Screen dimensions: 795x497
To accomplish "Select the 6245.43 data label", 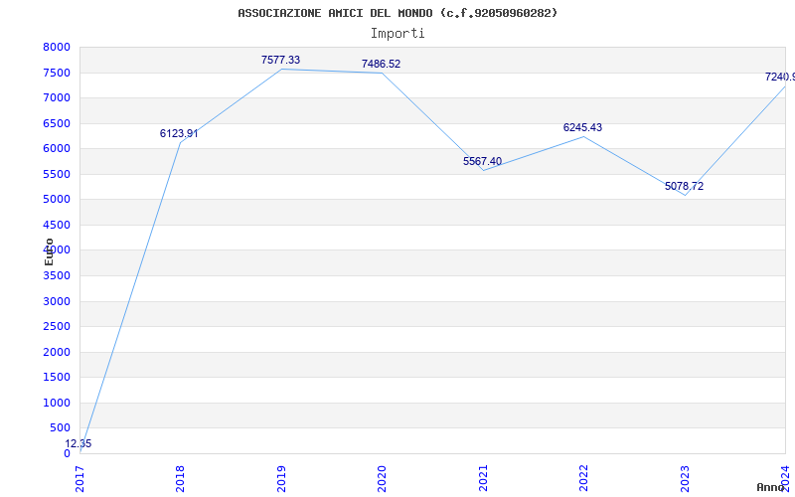I will [582, 127].
